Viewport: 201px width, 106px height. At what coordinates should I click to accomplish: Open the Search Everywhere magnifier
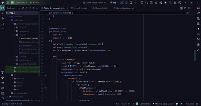(x=170, y=3)
